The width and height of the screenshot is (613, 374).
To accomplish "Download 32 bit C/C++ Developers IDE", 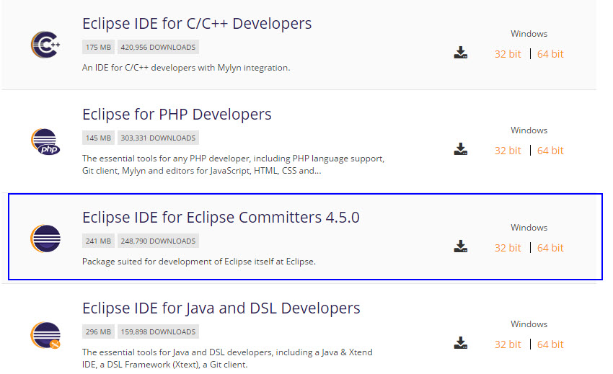I will click(x=507, y=54).
